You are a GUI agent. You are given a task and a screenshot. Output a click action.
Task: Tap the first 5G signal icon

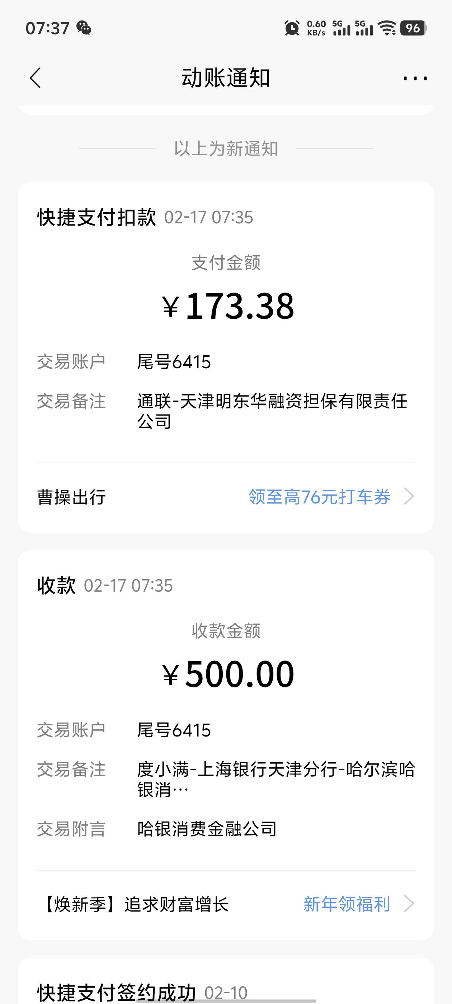click(x=341, y=28)
